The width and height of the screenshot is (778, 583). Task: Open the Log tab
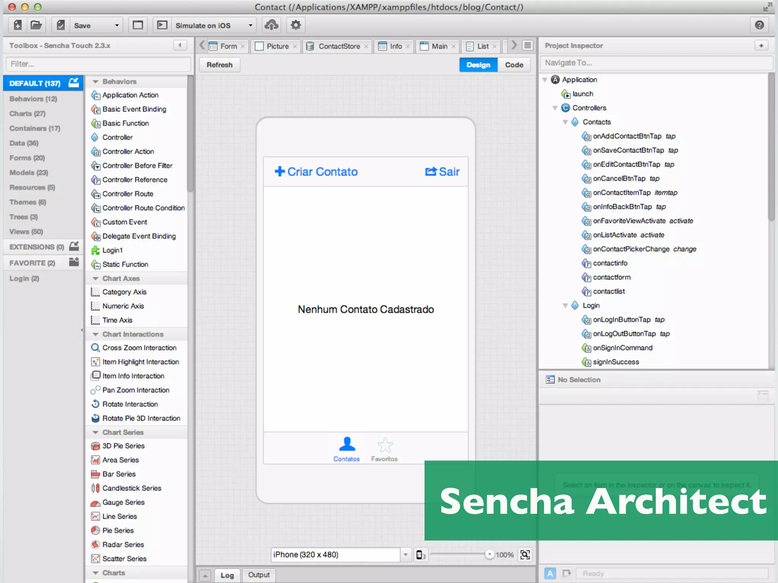(227, 575)
